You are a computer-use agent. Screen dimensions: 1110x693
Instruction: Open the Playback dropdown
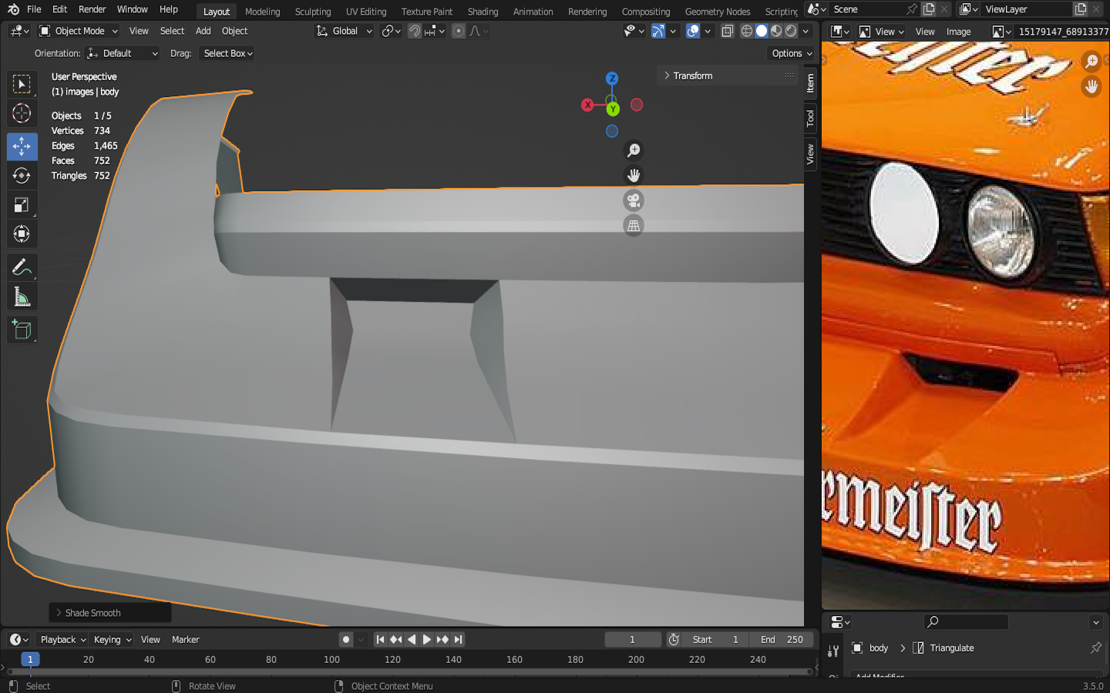pos(62,639)
